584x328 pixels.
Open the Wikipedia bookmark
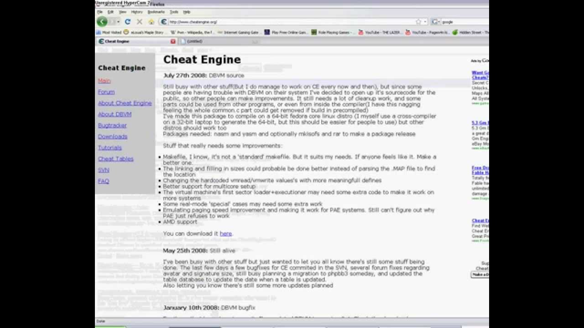(192, 32)
